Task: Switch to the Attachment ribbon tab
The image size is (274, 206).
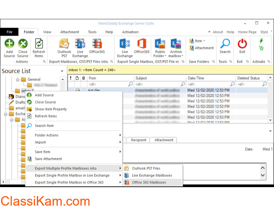Action: click(x=69, y=32)
